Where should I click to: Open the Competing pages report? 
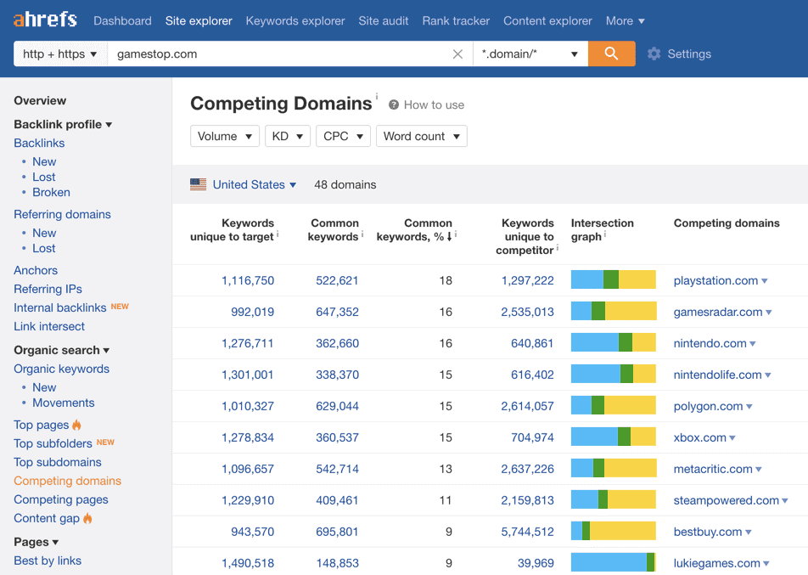pyautogui.click(x=61, y=499)
